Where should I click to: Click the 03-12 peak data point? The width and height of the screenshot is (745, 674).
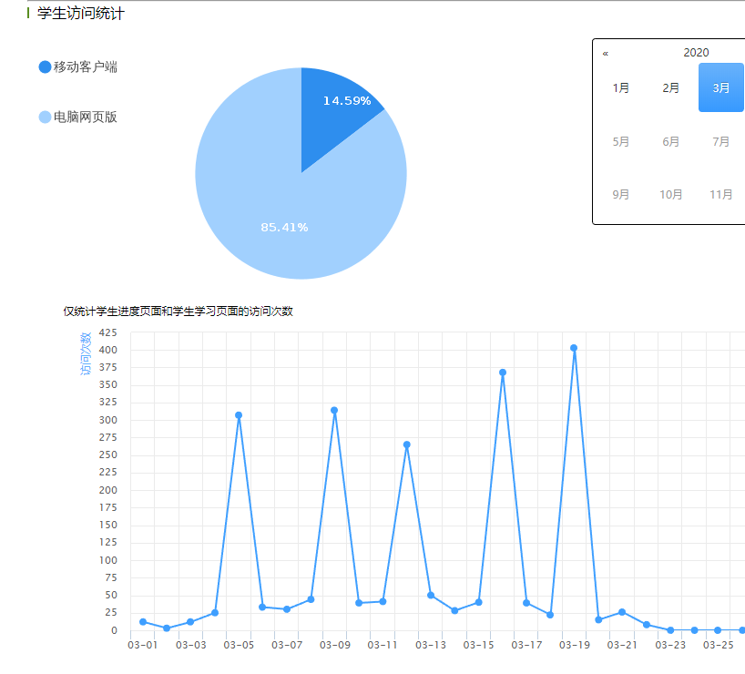(x=407, y=444)
